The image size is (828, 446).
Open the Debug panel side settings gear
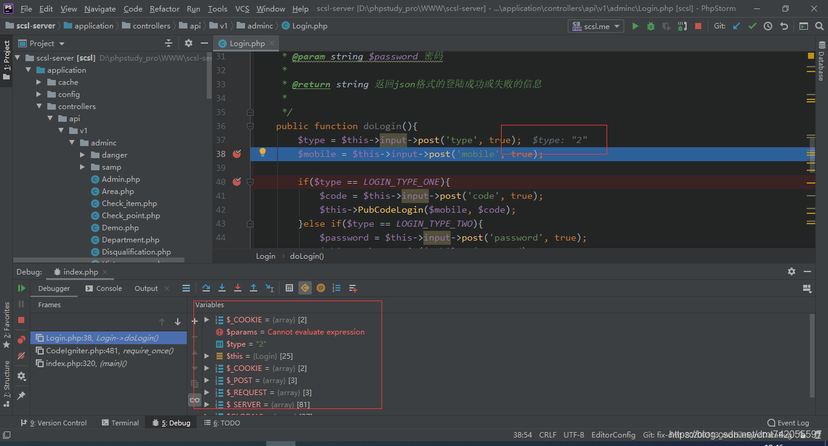tap(21, 376)
